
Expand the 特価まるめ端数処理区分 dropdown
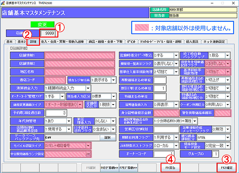(x=228, y=96)
